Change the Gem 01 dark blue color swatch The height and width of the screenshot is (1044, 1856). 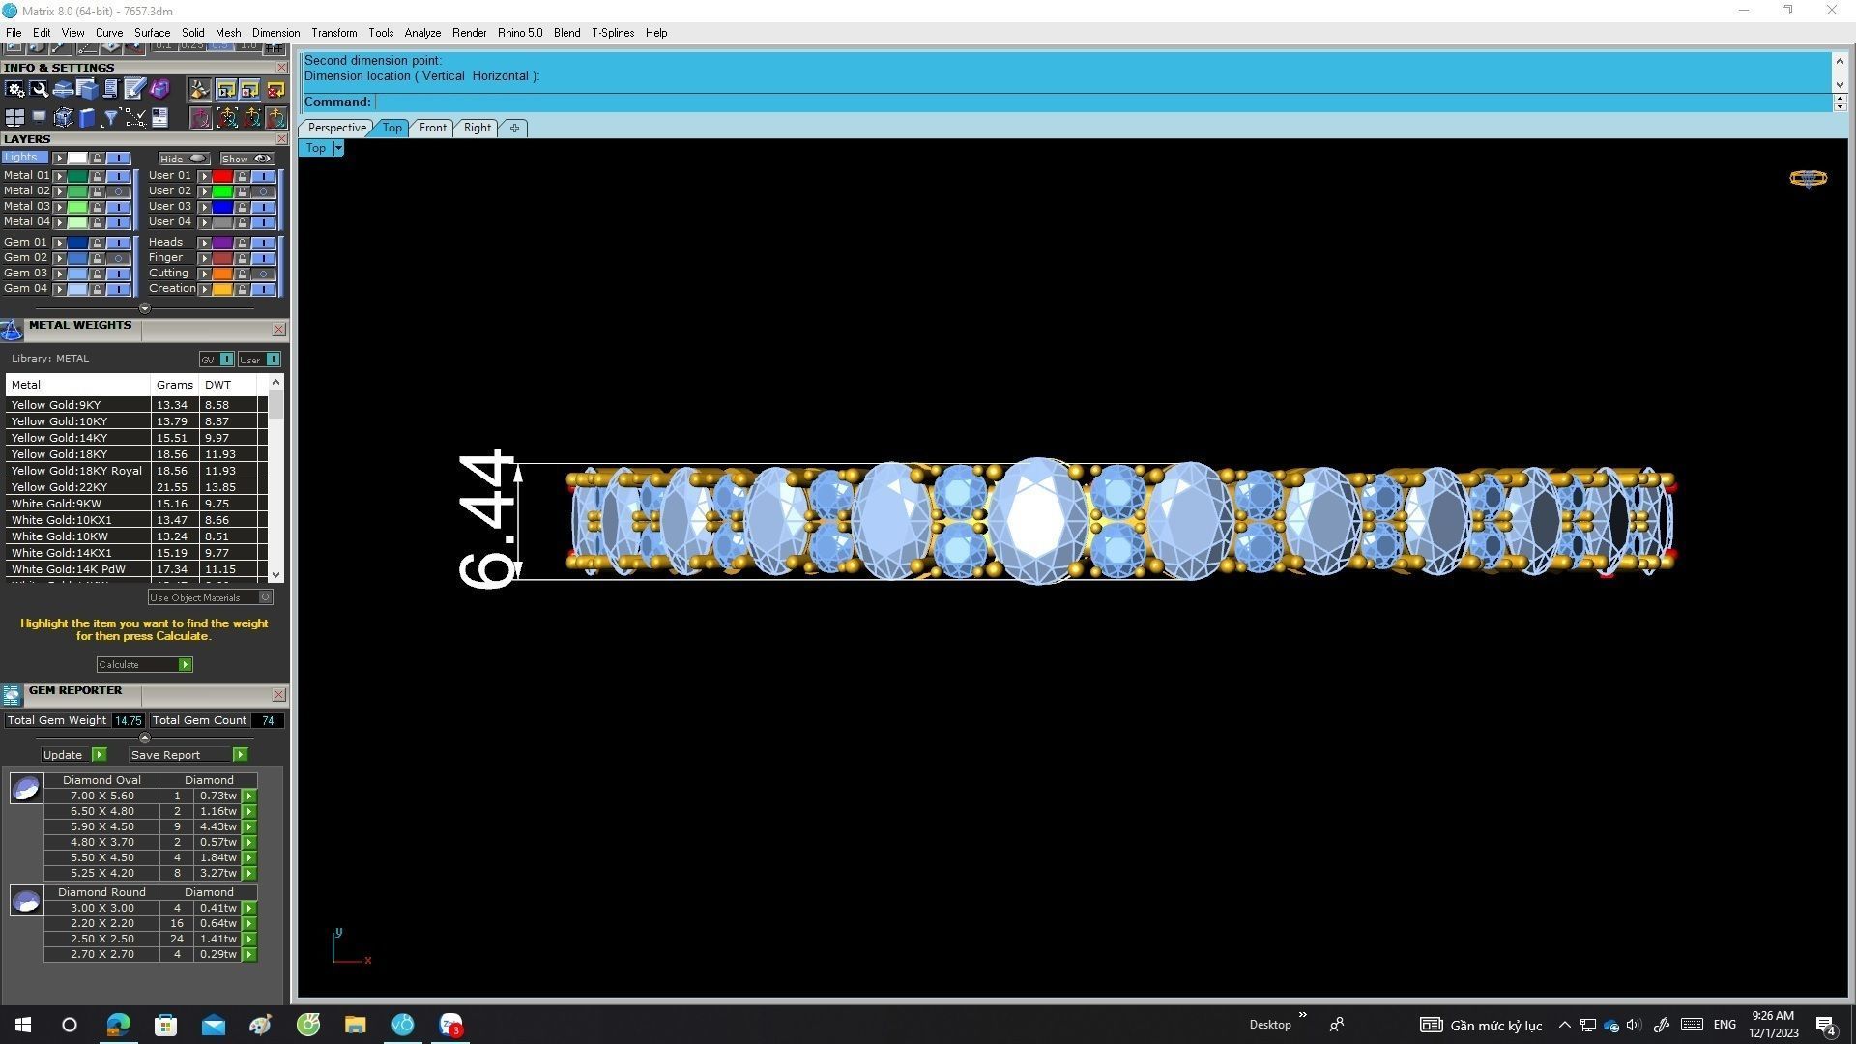click(x=77, y=243)
